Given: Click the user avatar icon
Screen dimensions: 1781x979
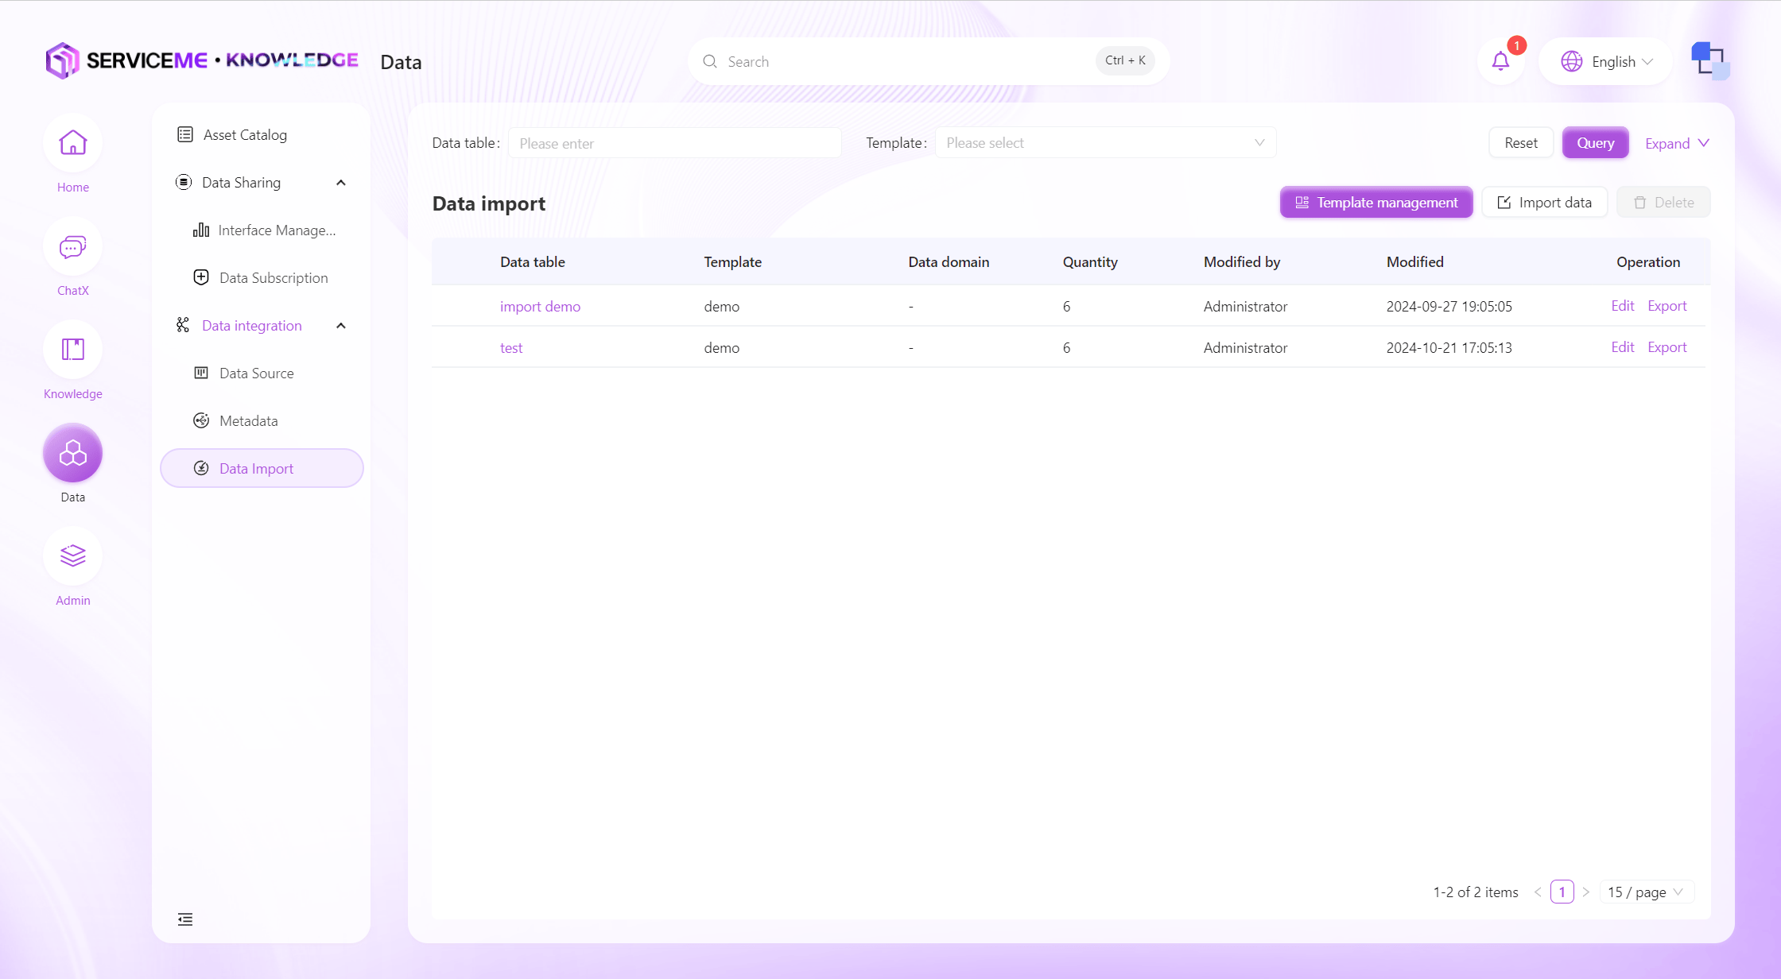Looking at the screenshot, I should (x=1709, y=61).
